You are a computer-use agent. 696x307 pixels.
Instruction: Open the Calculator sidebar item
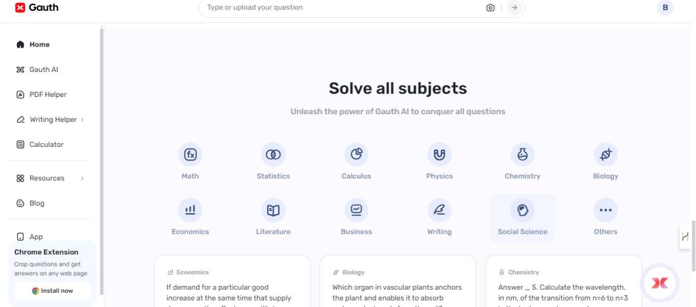pos(46,145)
